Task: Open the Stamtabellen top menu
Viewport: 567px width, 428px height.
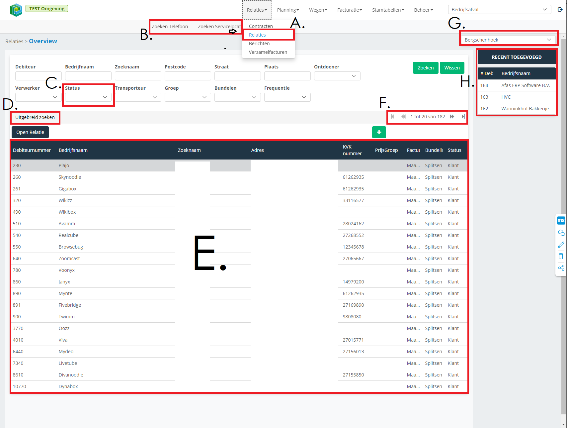Action: [x=388, y=10]
